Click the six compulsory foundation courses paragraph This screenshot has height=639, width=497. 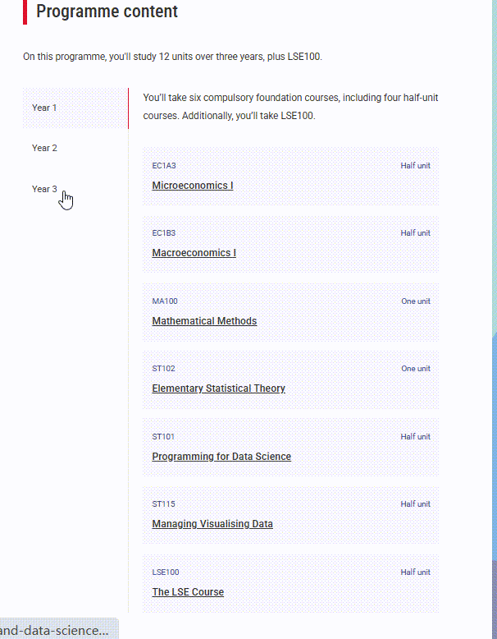[290, 107]
